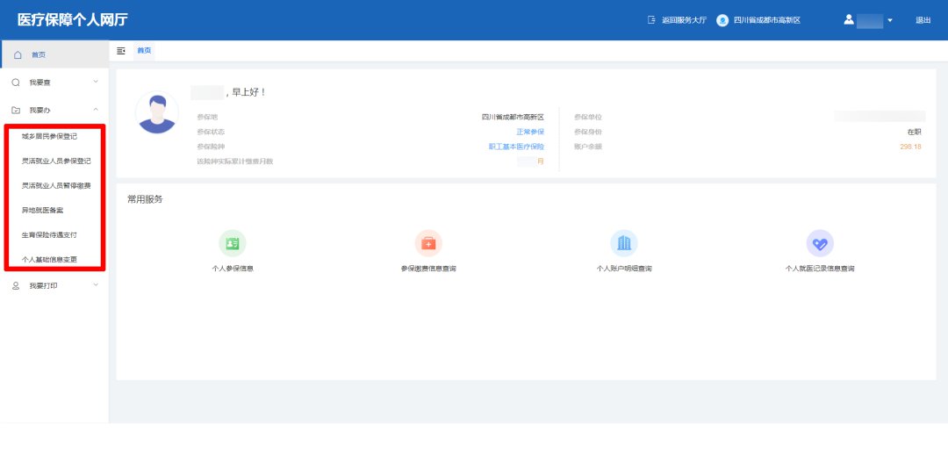The image size is (948, 452).
Task: Click the home icon in sidebar
Action: pos(18,54)
